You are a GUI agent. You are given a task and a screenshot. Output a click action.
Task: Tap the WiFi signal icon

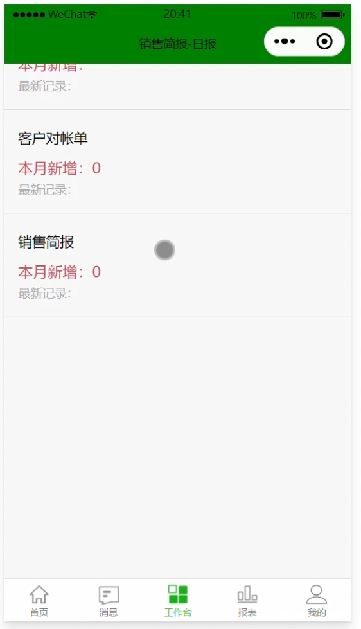(92, 15)
